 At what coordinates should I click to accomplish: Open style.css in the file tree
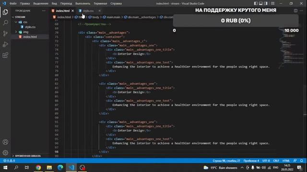[x=30, y=27]
